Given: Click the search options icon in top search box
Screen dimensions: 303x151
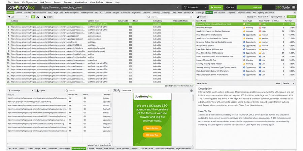Looking at the screenshot, I should click(x=191, y=17).
